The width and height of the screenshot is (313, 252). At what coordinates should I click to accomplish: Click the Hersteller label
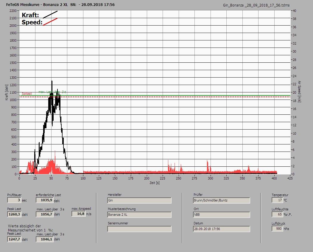(x=115, y=195)
